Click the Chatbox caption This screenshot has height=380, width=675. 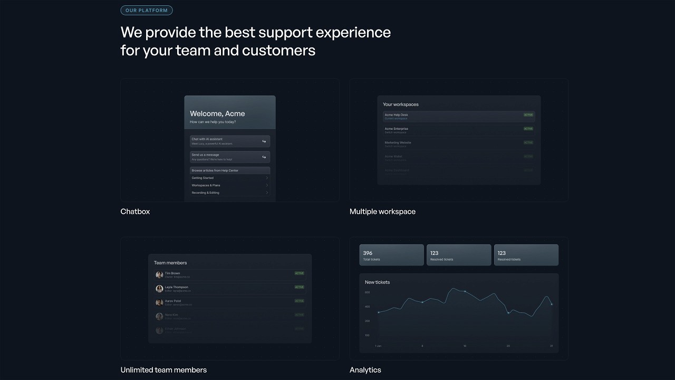point(135,212)
